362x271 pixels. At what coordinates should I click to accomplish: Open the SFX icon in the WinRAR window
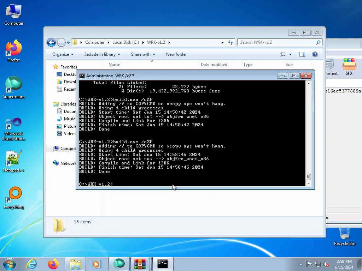(349, 67)
